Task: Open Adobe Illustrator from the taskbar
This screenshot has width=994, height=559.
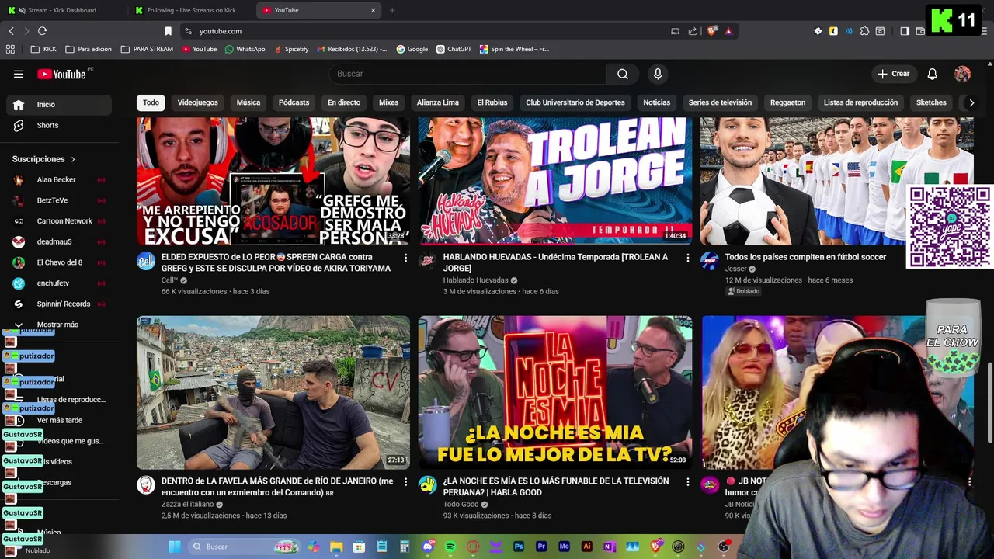Action: 587,547
